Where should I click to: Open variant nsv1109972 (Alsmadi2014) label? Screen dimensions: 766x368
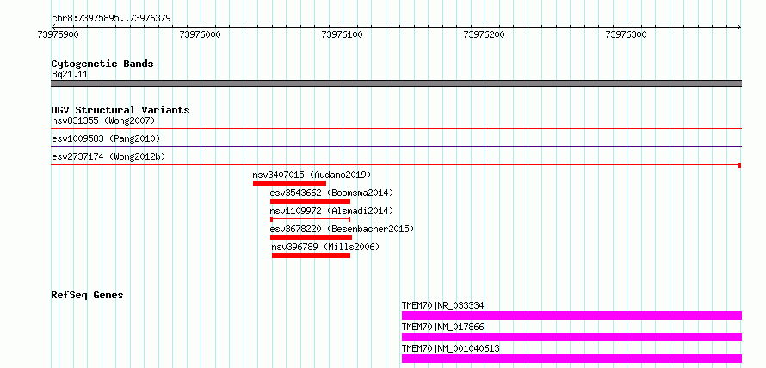331,211
